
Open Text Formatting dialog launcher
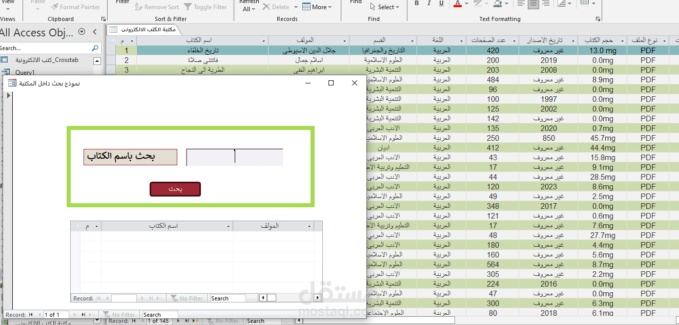point(598,19)
